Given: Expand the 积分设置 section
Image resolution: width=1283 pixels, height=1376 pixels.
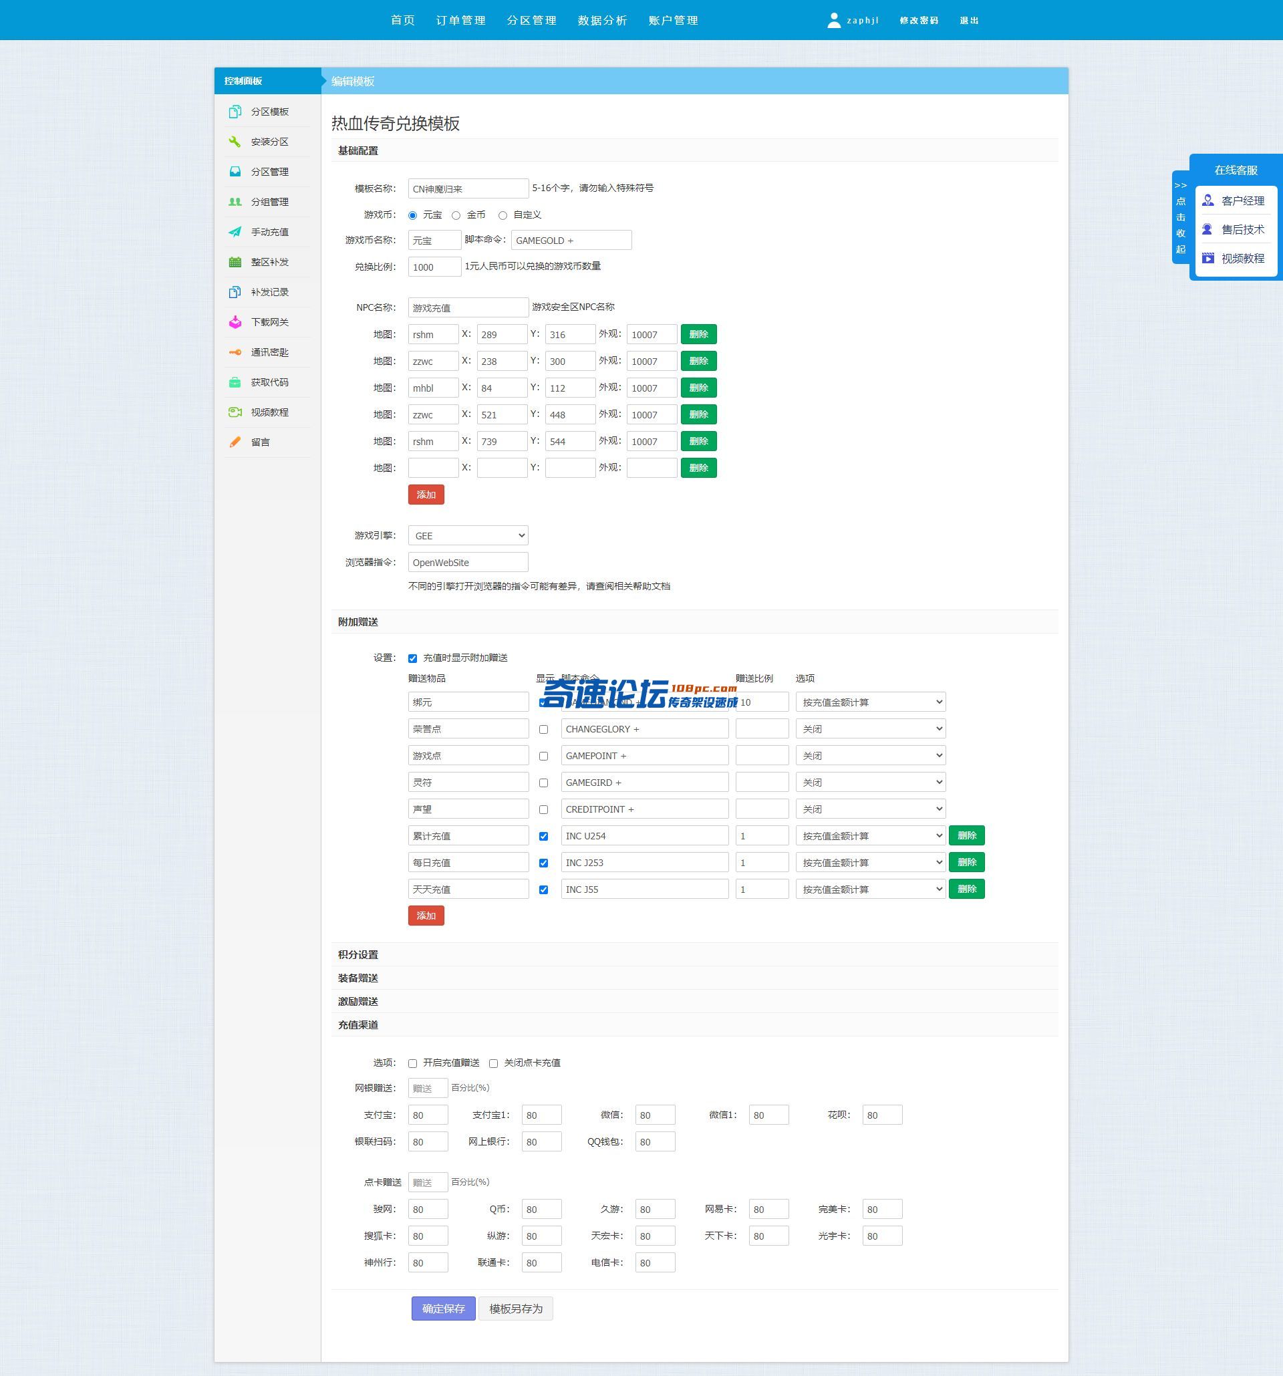Looking at the screenshot, I should (x=695, y=955).
